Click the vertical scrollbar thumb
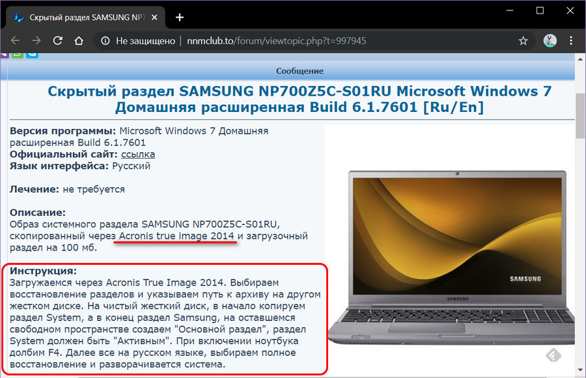Viewport: 586px width, 378px height. tap(580, 116)
